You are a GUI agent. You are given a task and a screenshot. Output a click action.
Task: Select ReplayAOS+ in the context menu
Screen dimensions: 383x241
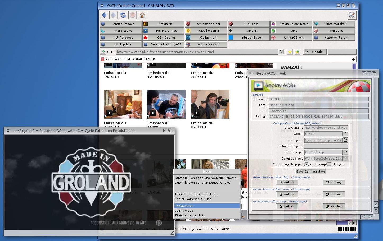pos(207,206)
